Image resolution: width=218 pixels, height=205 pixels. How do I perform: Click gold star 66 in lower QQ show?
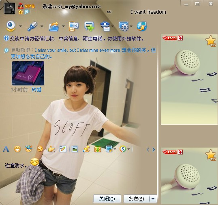coord(211,155)
